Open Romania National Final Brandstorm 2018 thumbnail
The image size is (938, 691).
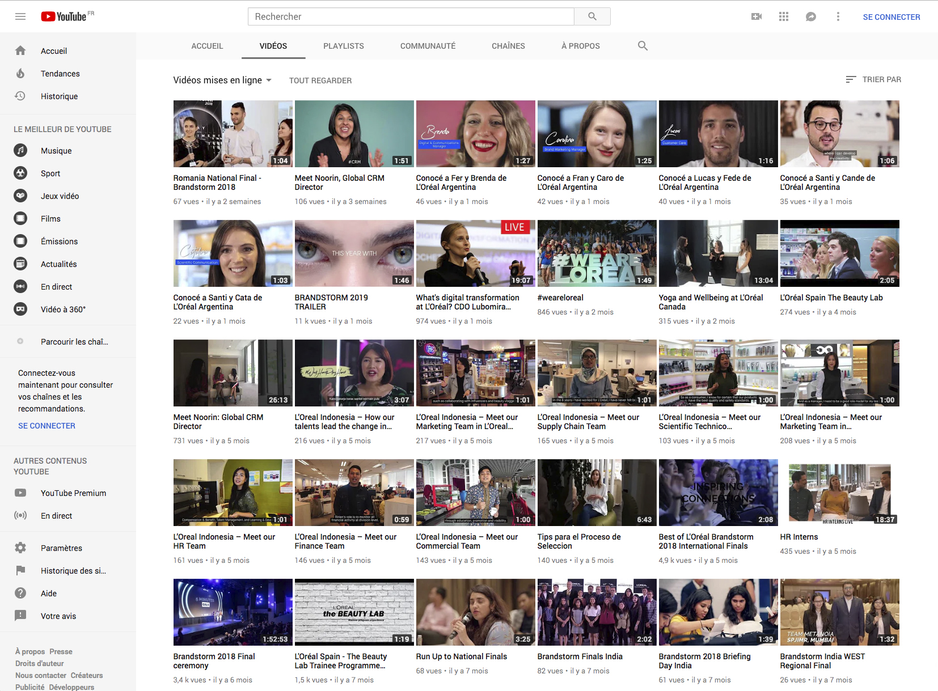pyautogui.click(x=233, y=134)
